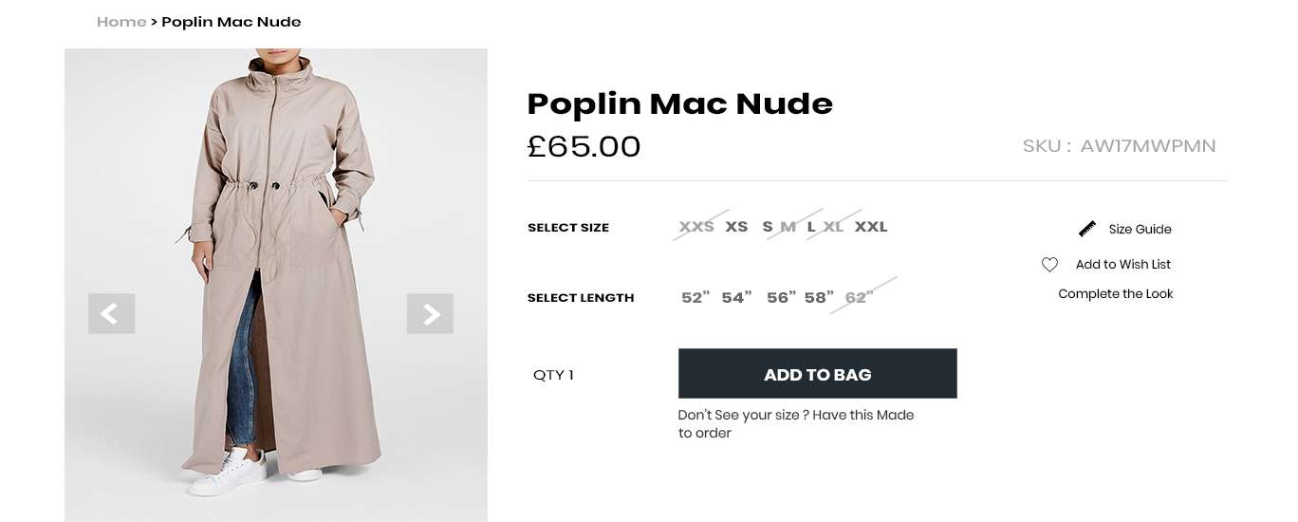Viewport: 1298px width, 522px height.
Task: Click the previous image arrow
Action: [x=111, y=313]
